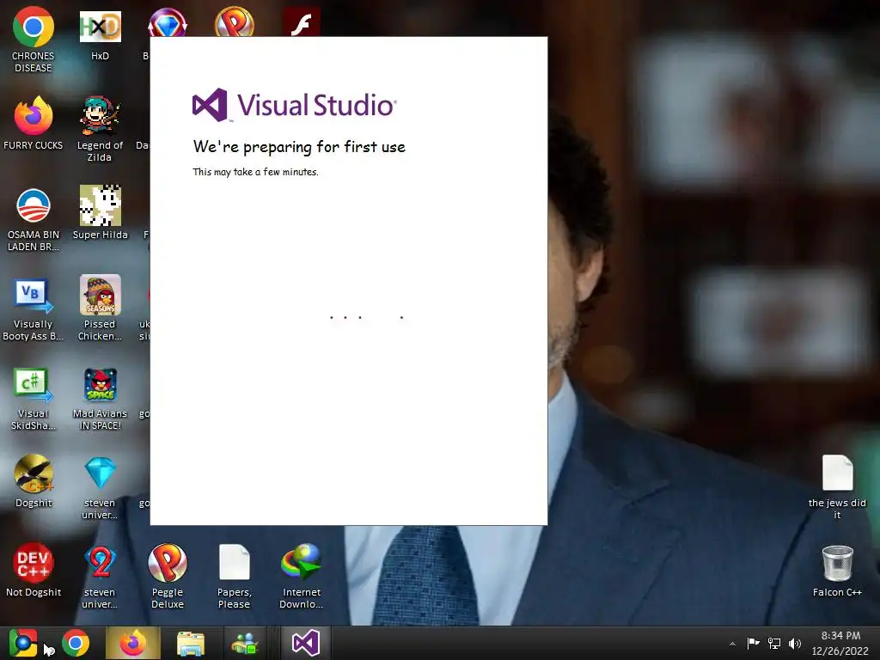Click the loading dots progress indicator
Image resolution: width=880 pixels, height=660 pixels.
click(366, 318)
